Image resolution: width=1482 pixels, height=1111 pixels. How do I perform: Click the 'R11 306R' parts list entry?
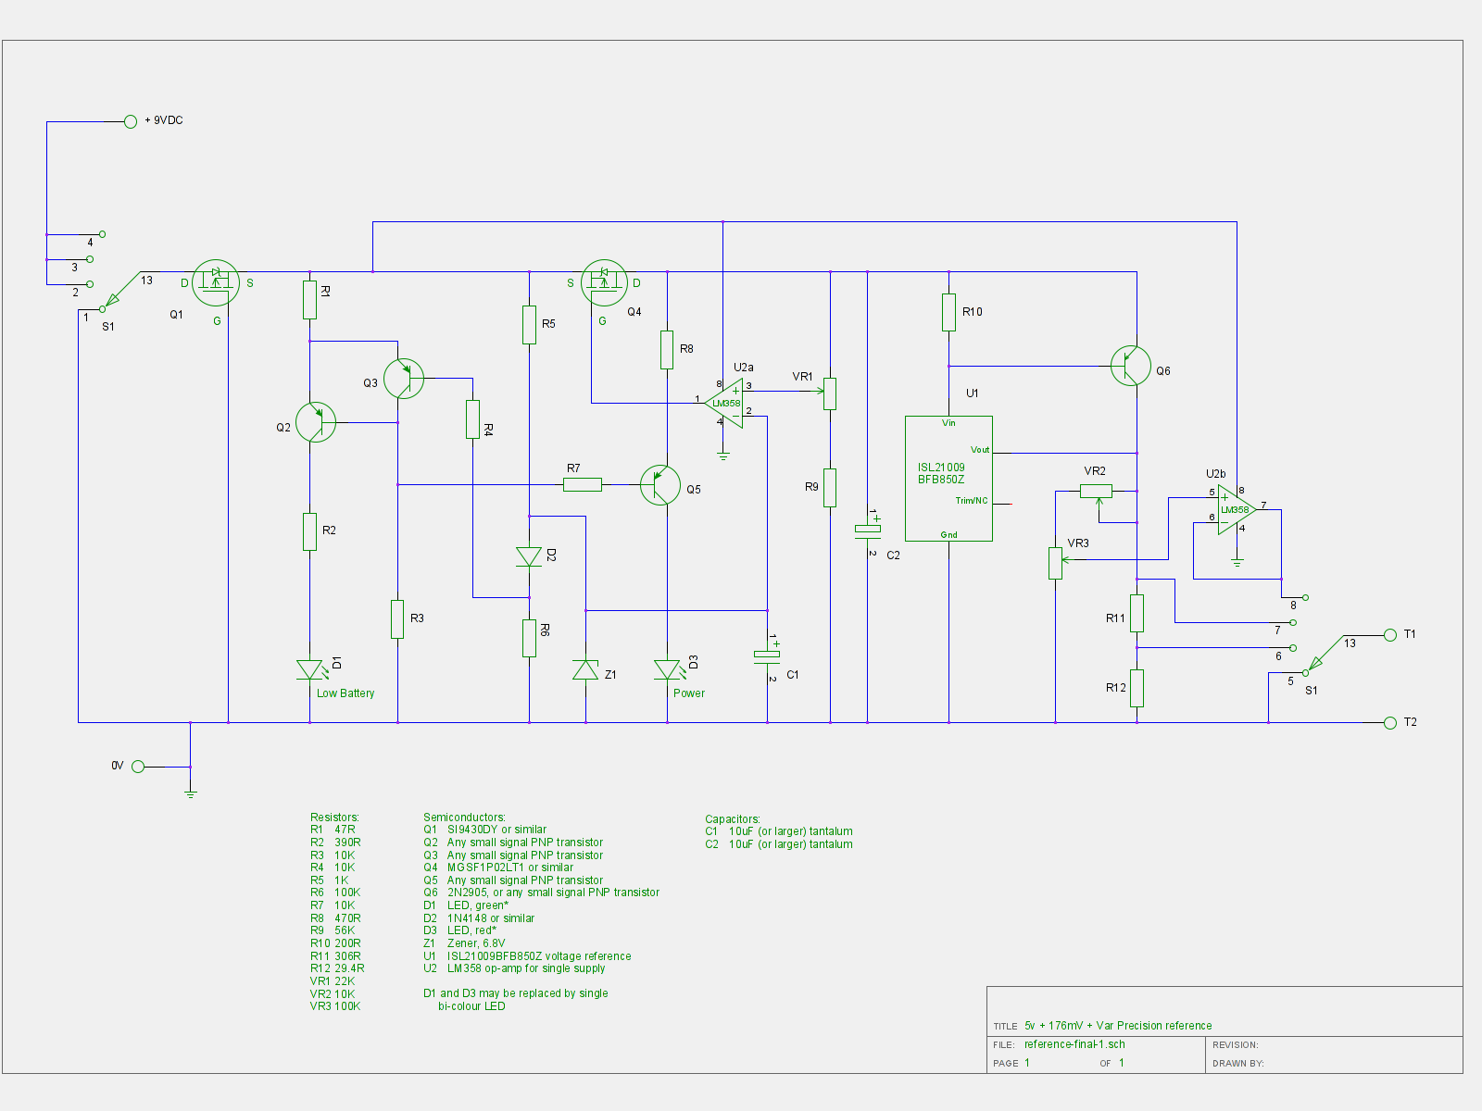coord(335,956)
